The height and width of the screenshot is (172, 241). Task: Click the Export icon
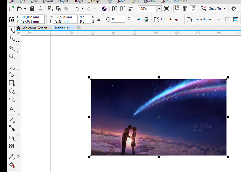click(123, 9)
